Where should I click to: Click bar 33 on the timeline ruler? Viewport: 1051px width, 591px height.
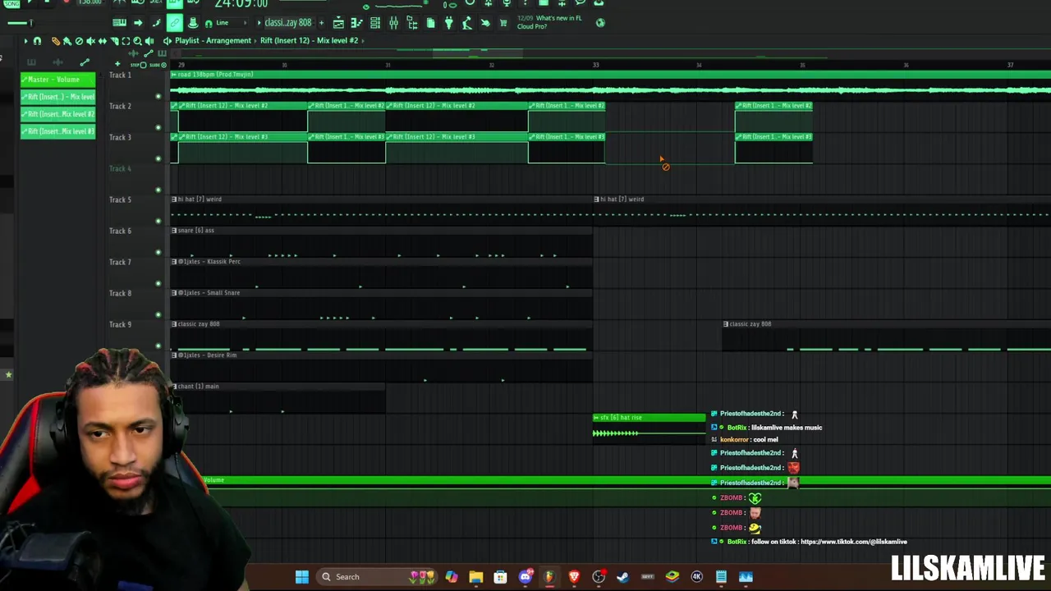click(x=596, y=65)
